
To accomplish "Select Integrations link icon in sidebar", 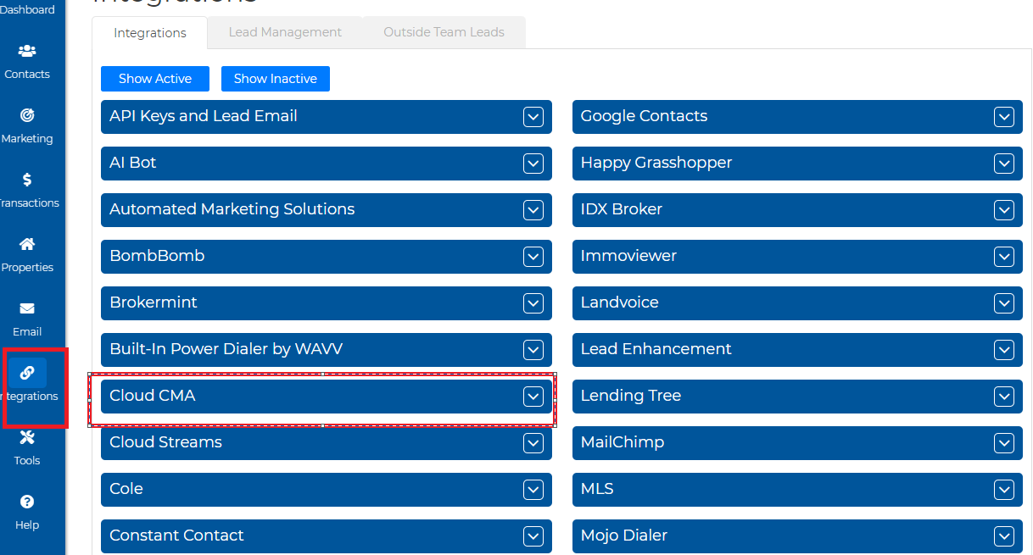I will 27,373.
